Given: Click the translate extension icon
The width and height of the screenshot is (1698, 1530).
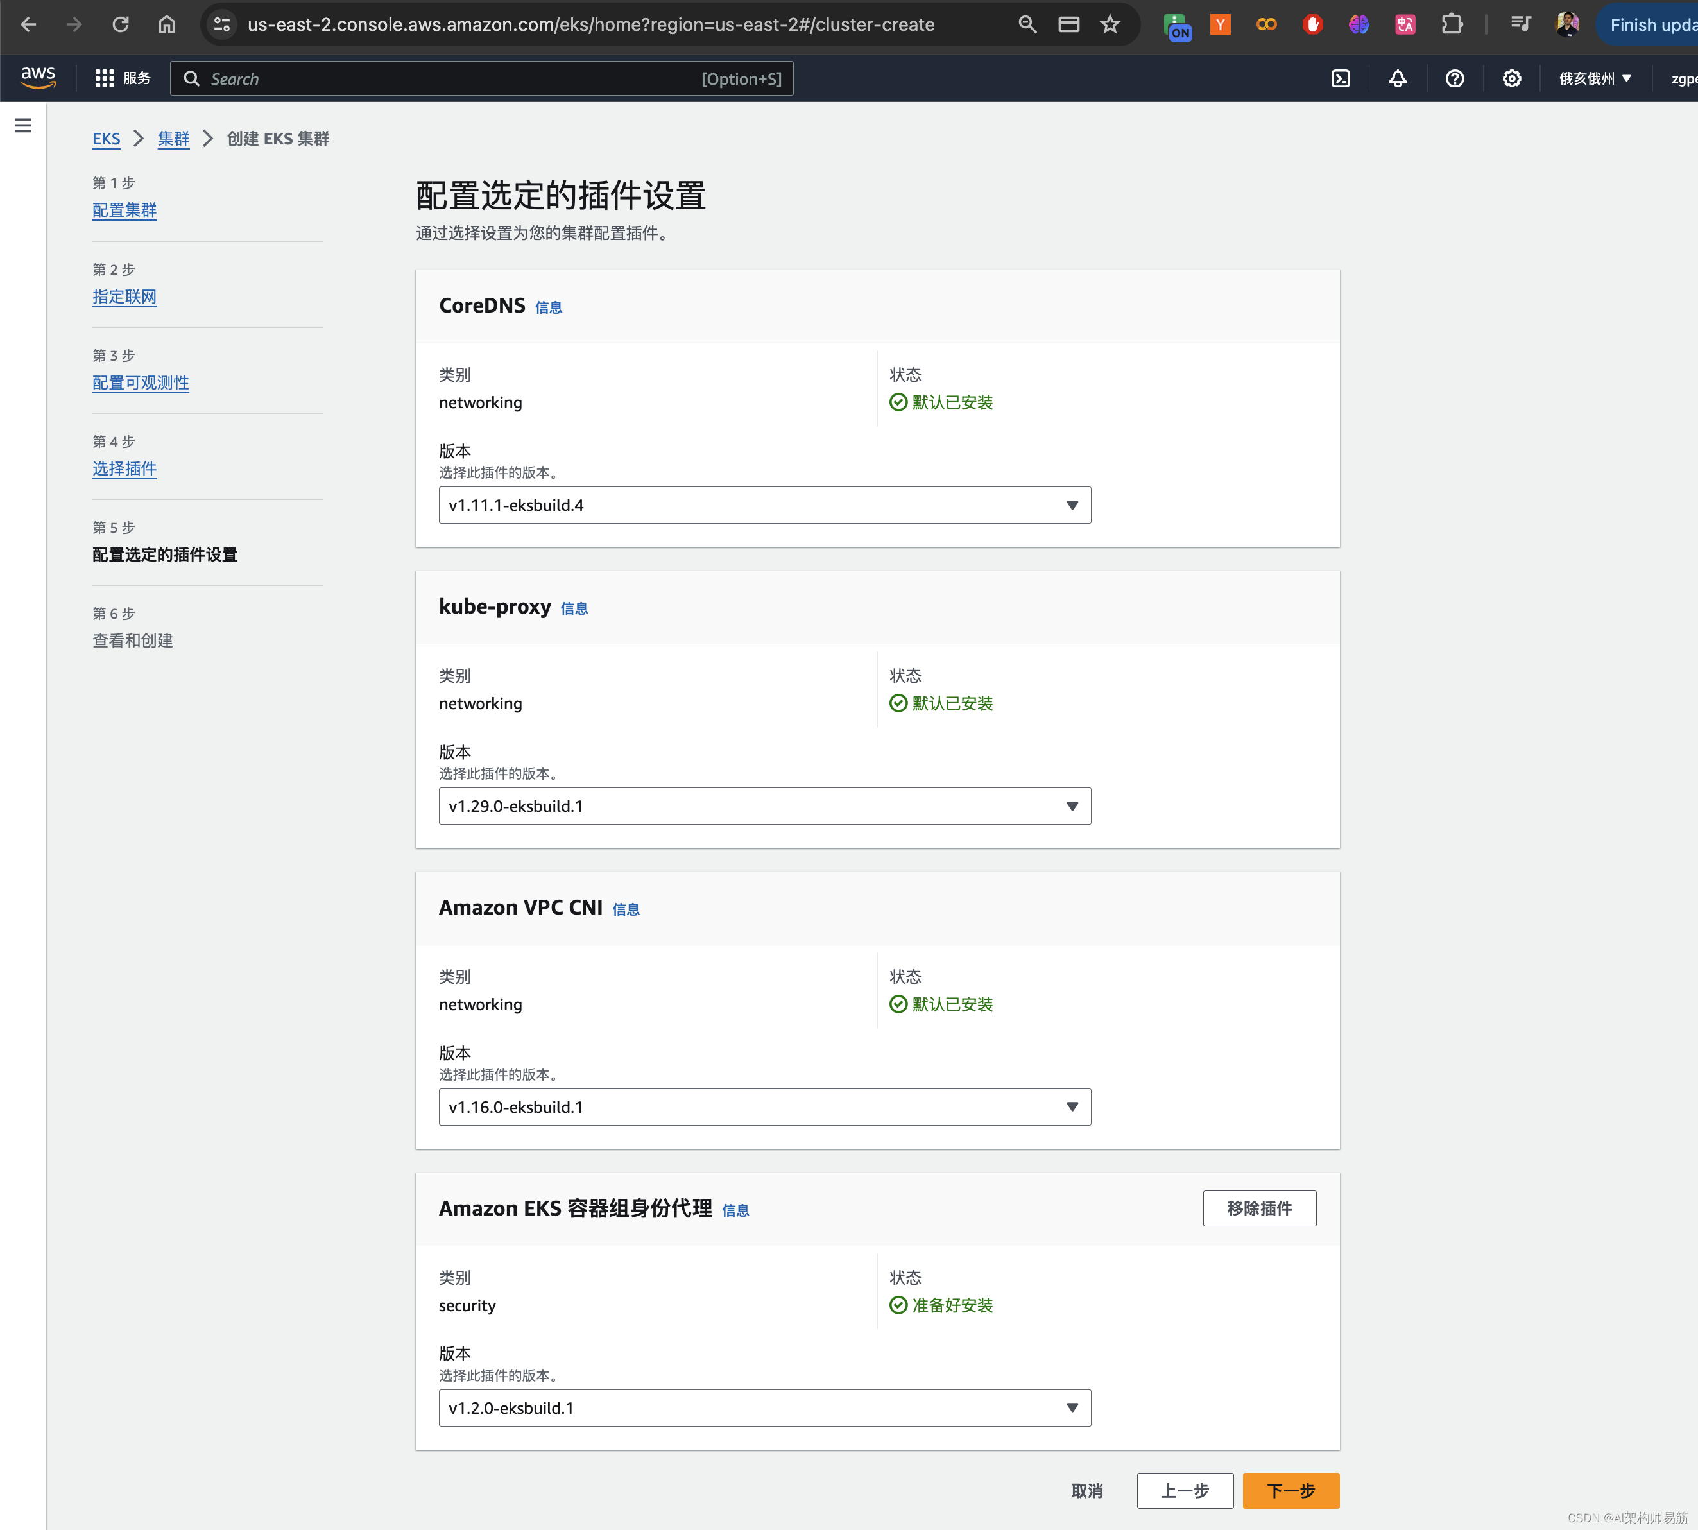Looking at the screenshot, I should pos(1405,24).
